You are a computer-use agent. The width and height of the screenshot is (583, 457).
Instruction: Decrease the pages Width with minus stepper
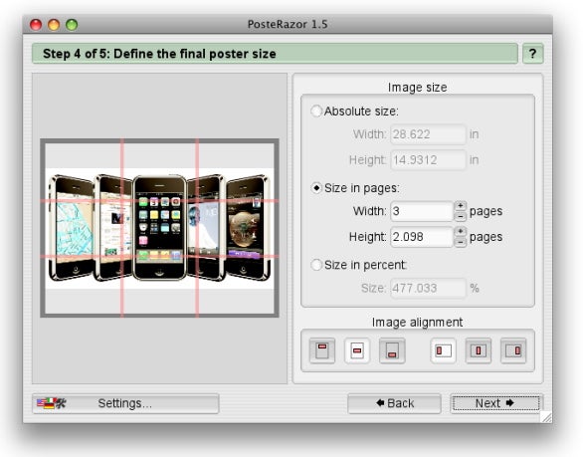[x=461, y=216]
